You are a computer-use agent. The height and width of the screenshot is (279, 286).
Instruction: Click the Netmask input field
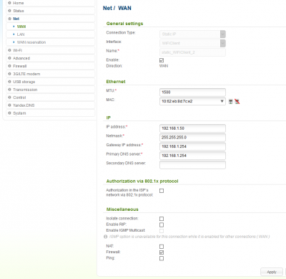[x=192, y=138]
